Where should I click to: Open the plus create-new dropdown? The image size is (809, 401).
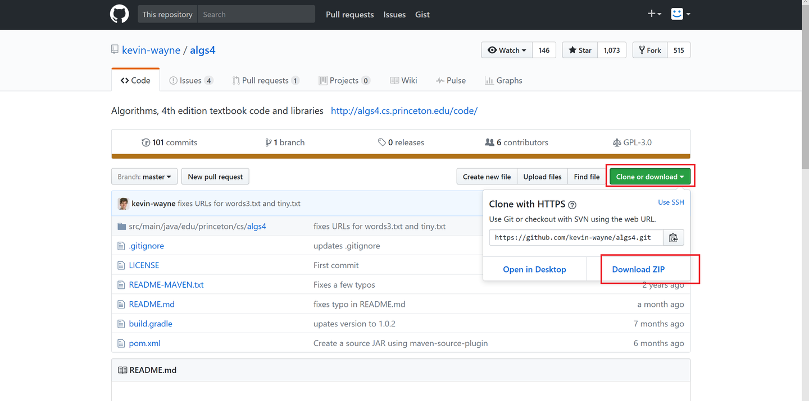[x=655, y=14]
